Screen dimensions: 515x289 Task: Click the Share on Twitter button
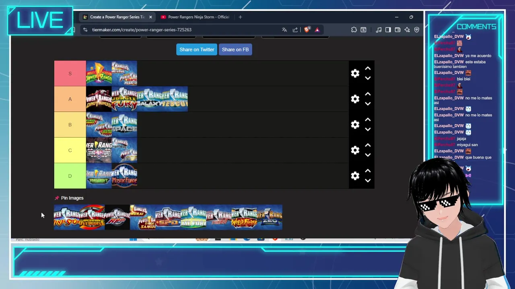(197, 49)
